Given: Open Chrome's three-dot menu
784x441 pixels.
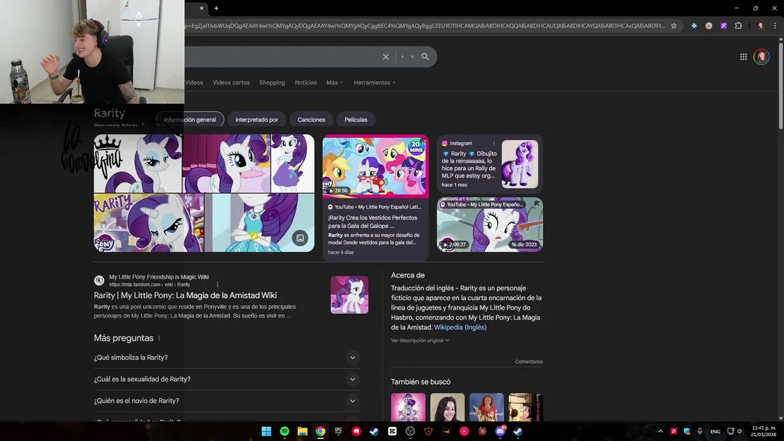Looking at the screenshot, I should 775,26.
